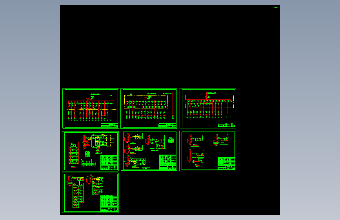Select the third distribution diagram sheet in top row
The width and height of the screenshot is (340, 220).
pyautogui.click(x=208, y=108)
